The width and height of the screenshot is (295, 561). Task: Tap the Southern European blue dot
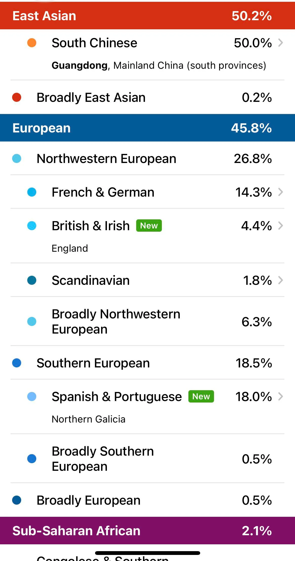pos(17,363)
